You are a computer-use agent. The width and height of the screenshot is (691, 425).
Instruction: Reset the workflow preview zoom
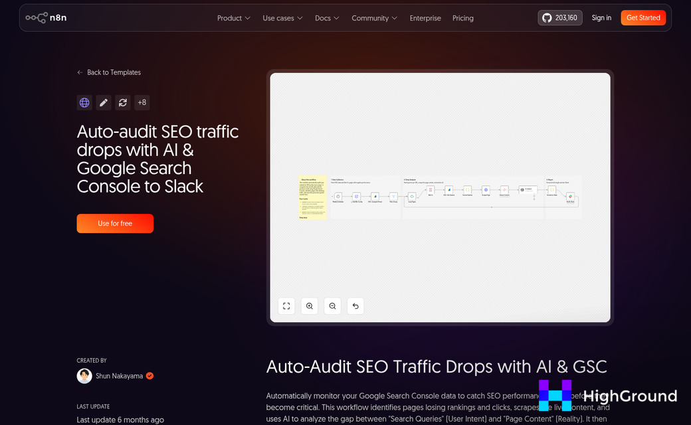tap(355, 306)
